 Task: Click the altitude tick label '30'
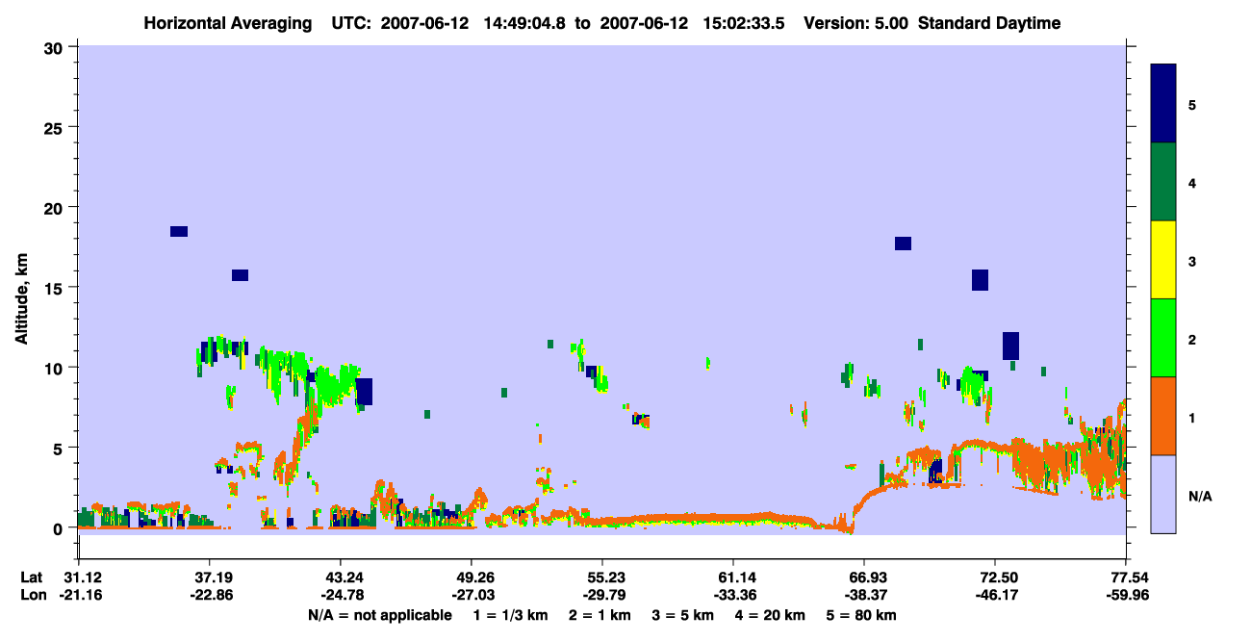(x=56, y=47)
